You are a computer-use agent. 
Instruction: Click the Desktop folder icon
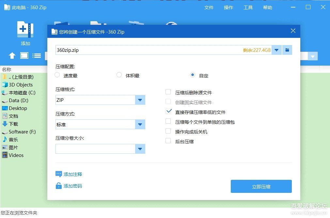click(5, 108)
